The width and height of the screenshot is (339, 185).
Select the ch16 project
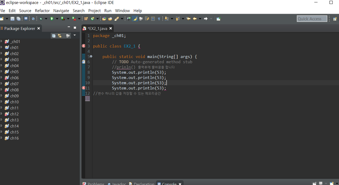(x=14, y=138)
